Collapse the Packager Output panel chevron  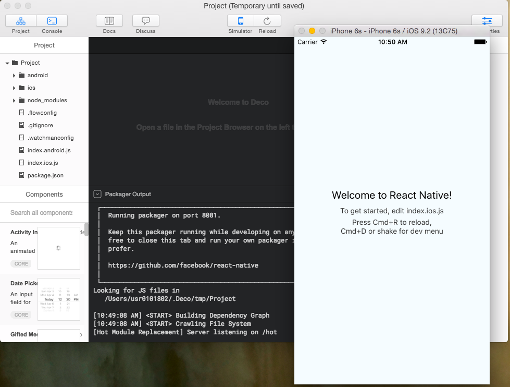click(97, 194)
